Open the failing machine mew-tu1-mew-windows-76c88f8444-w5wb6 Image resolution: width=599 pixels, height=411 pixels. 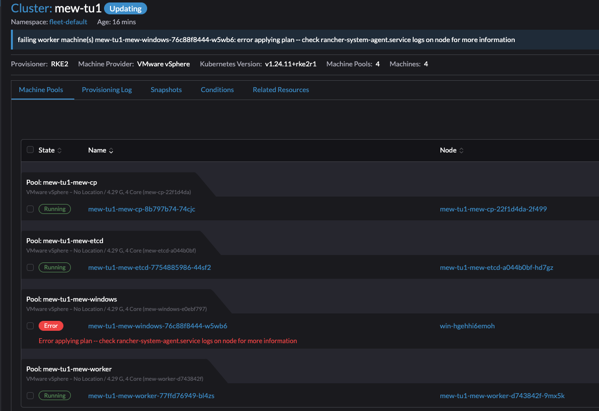tap(157, 326)
